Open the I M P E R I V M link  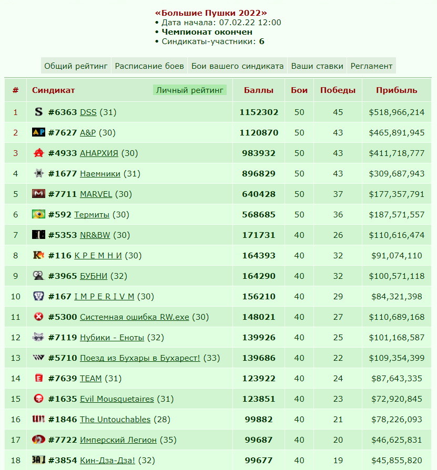coord(104,297)
